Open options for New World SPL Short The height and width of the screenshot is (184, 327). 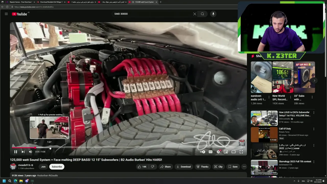coord(290,97)
